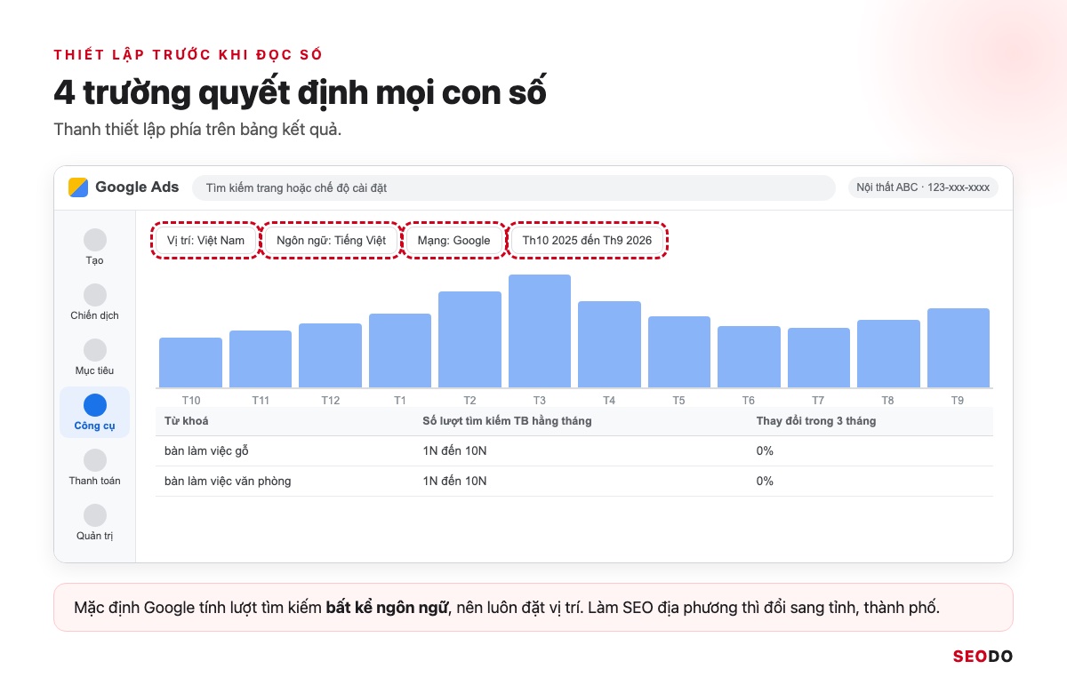Open the Thanh toán sidebar icon
The image size is (1067, 685).
click(x=95, y=460)
